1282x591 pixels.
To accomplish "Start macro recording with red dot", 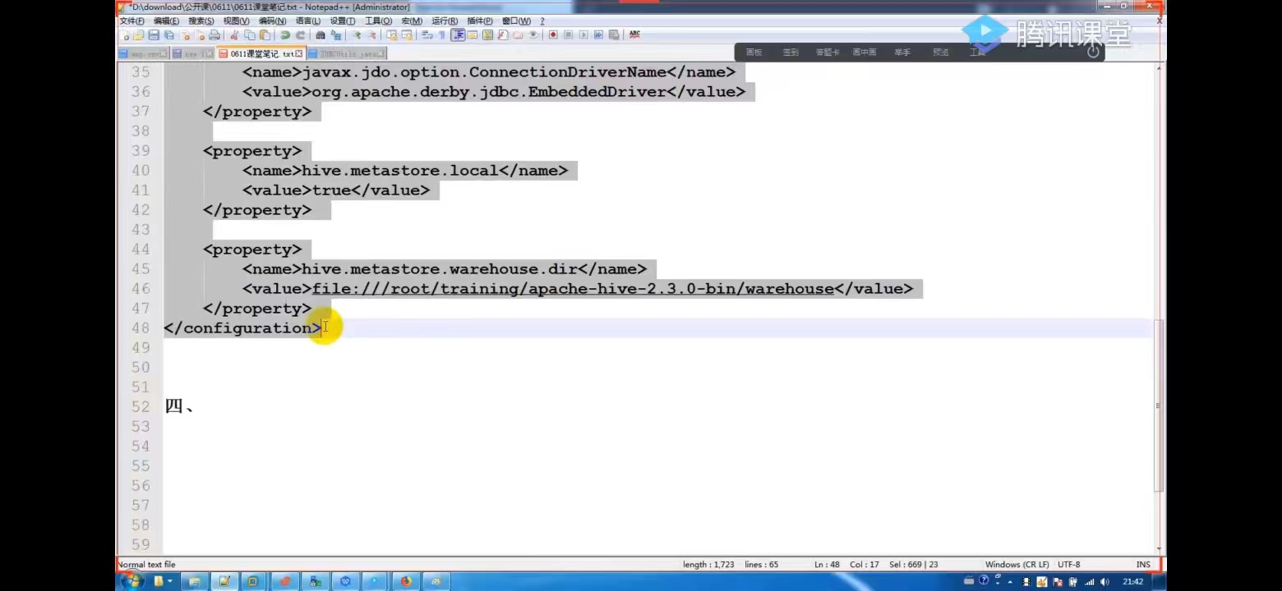I will 553,35.
